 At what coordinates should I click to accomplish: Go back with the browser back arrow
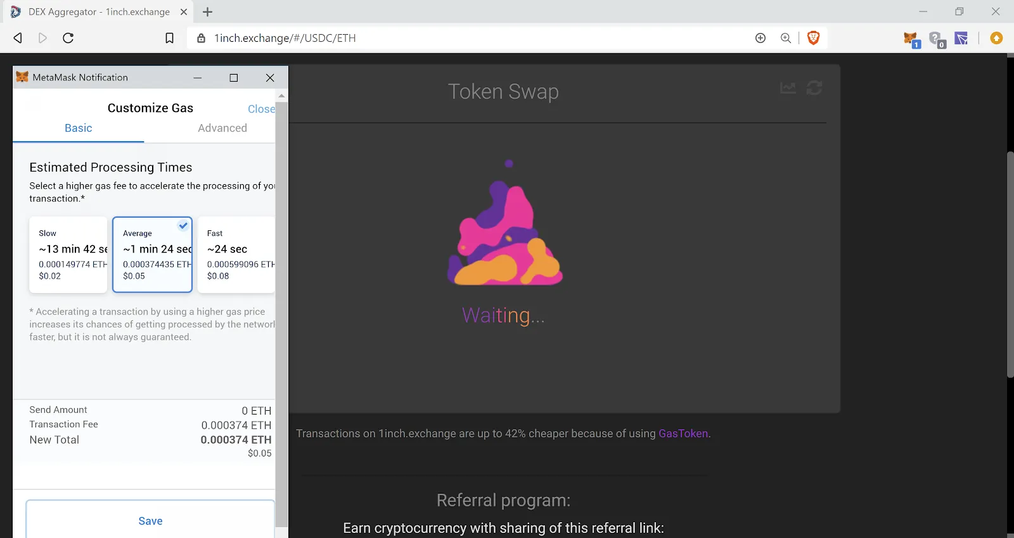click(18, 38)
